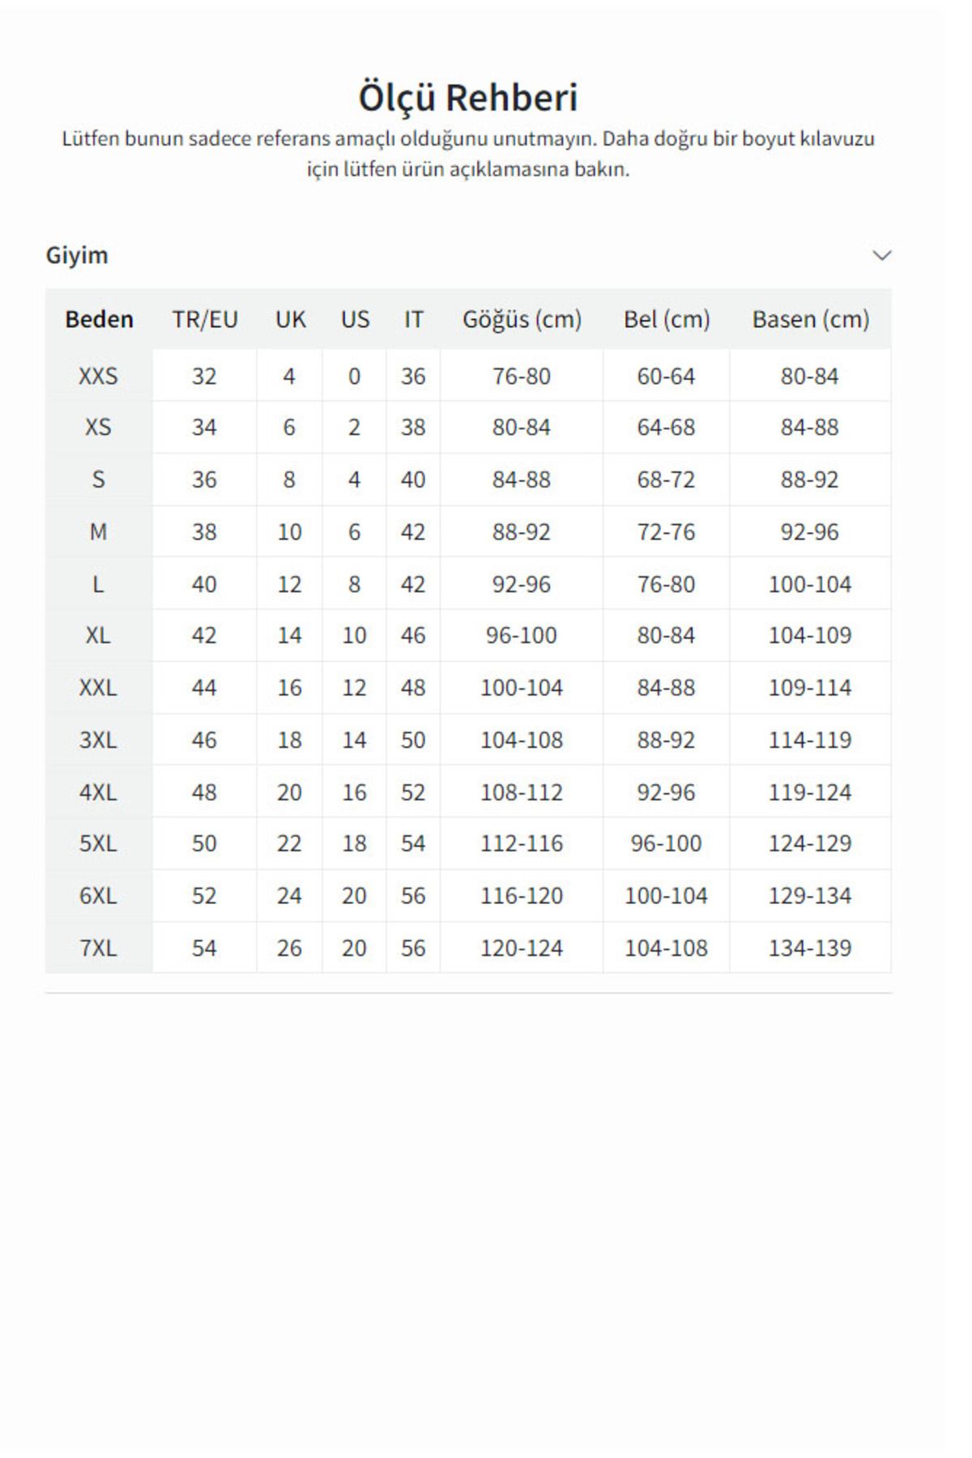The image size is (972, 1458).
Task: Click the TR/EU column header
Action: pyautogui.click(x=205, y=319)
